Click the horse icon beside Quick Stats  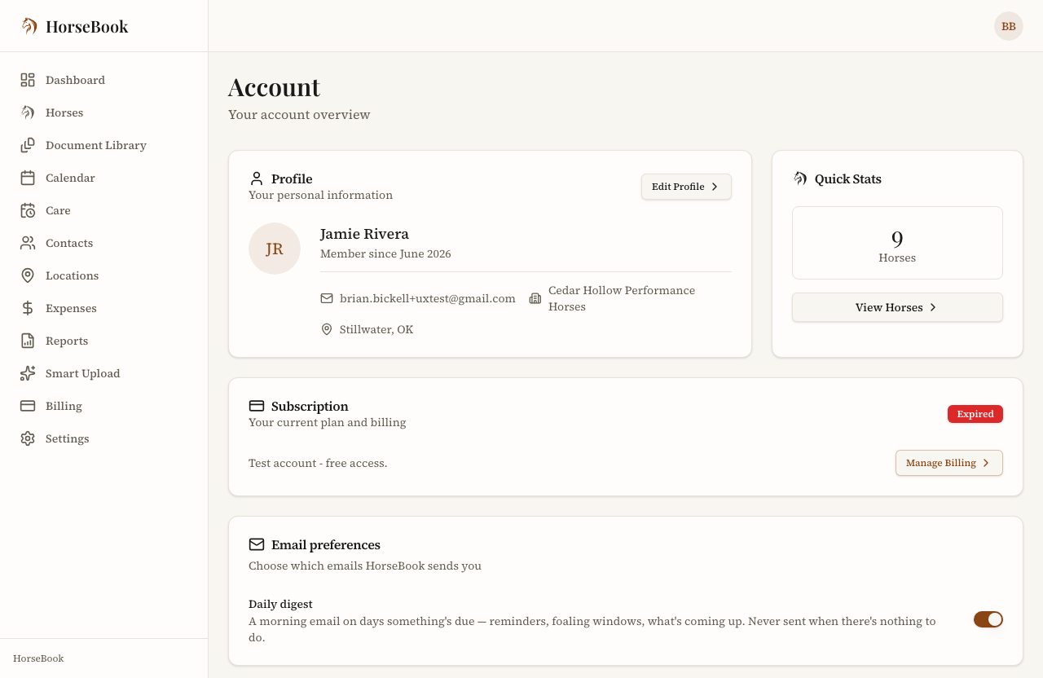click(x=800, y=178)
